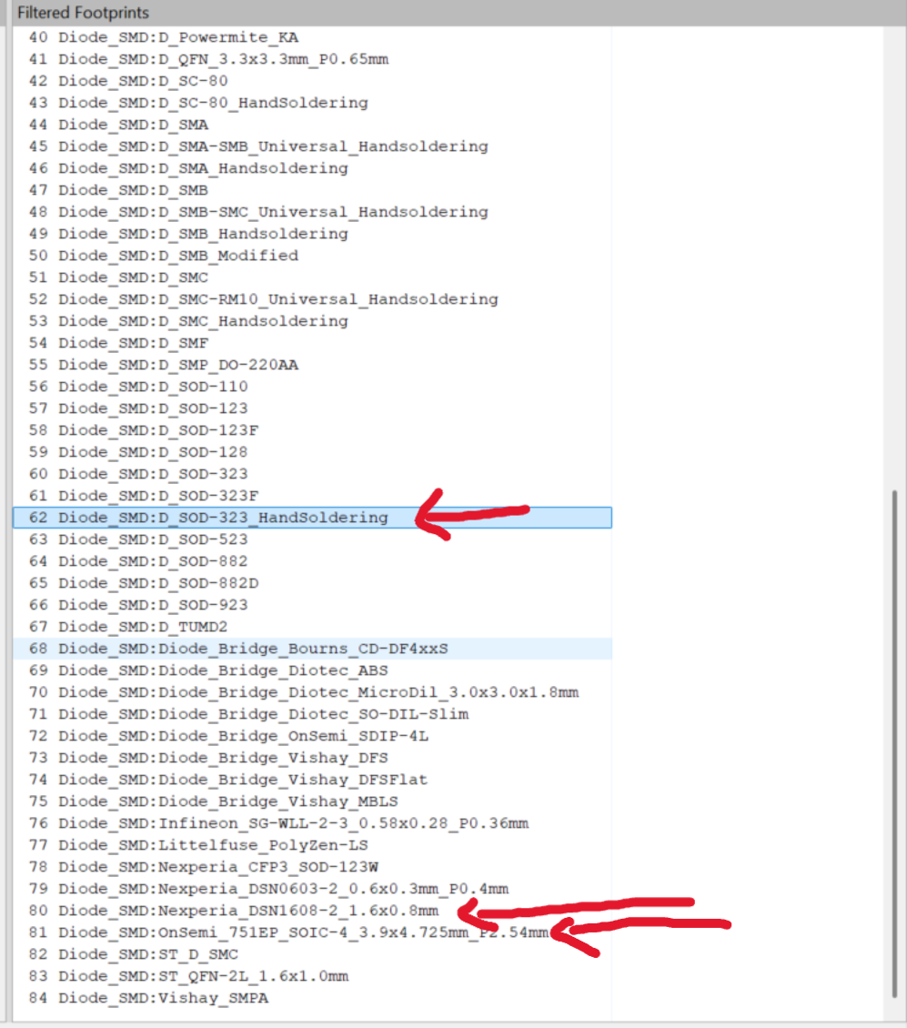Select OnSemi_751EP_SOIC-4 footprint entry
The image size is (907, 1028).
(x=302, y=932)
